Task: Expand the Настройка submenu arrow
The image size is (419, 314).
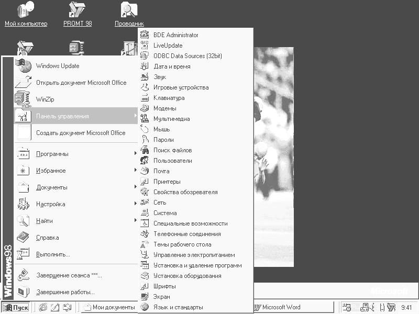Action: coord(135,204)
